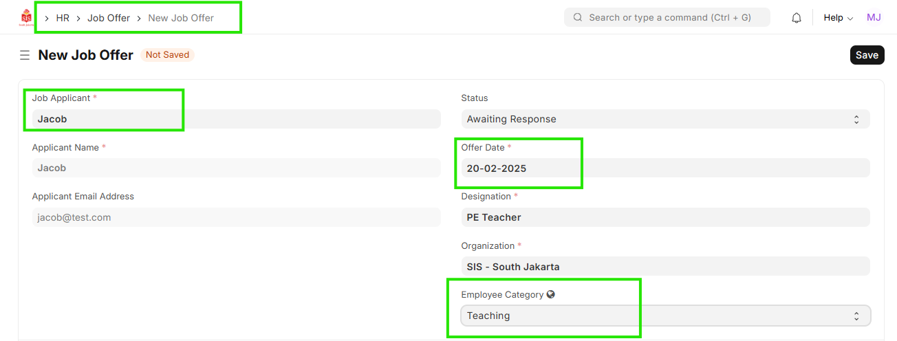
Task: Open the notifications bell icon
Action: pos(797,18)
